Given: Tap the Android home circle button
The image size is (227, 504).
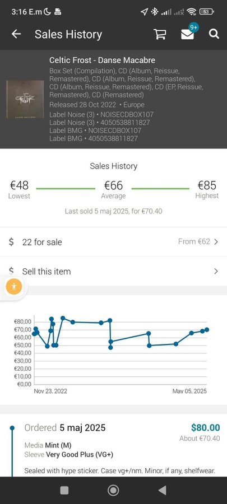Looking at the screenshot, I should click(113, 490).
